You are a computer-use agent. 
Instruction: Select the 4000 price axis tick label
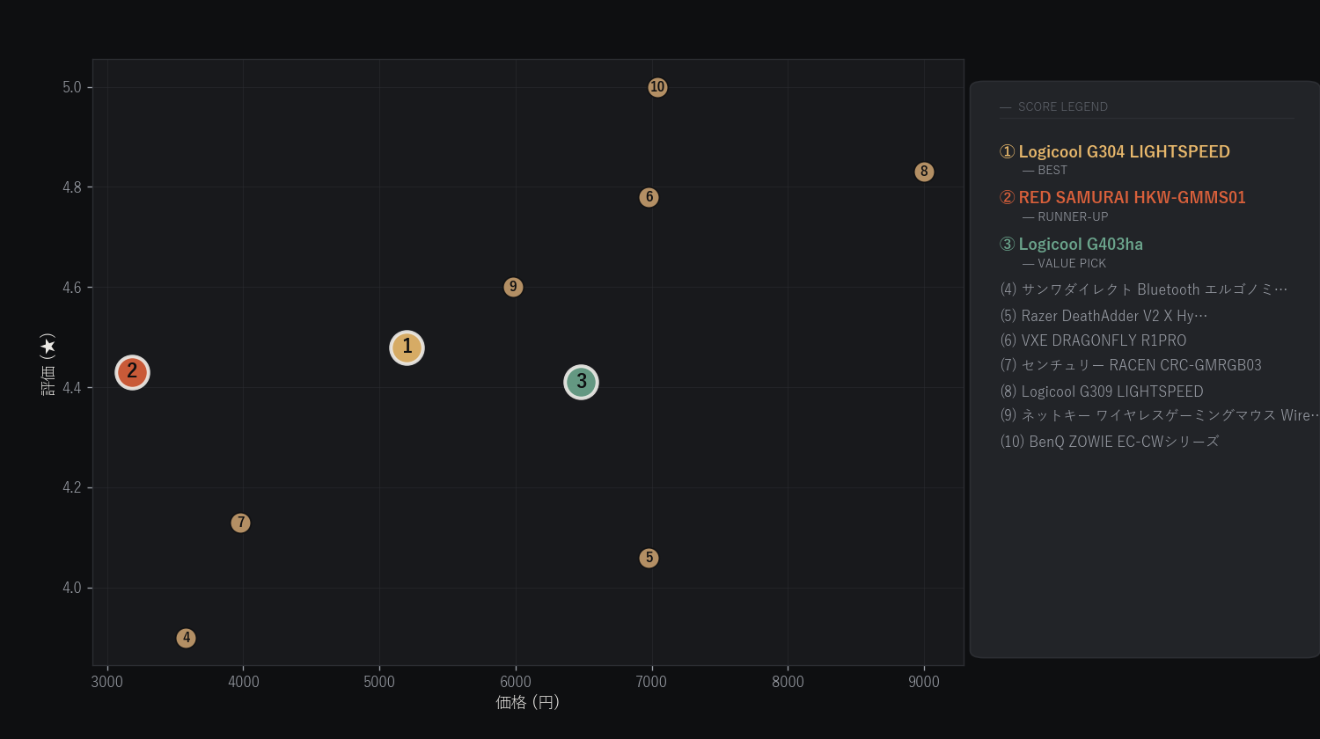(244, 682)
